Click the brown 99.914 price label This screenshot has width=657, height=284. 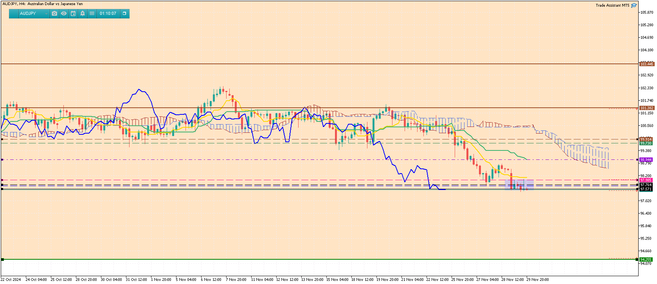(x=646, y=139)
